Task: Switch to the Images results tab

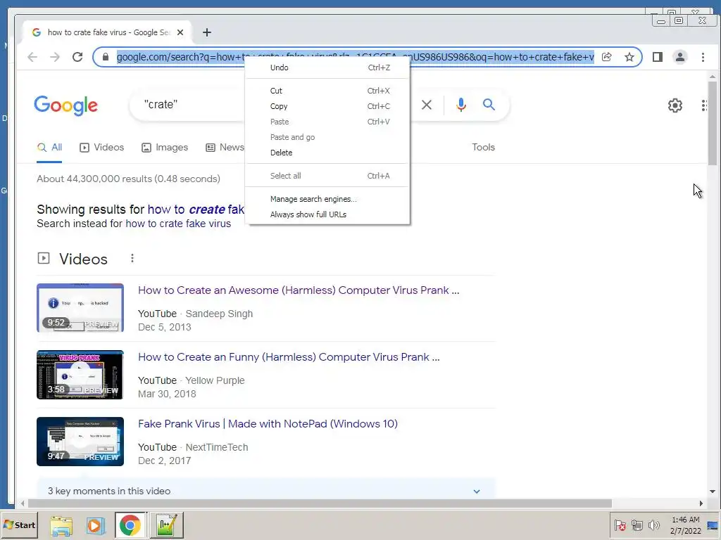Action: tap(165, 148)
